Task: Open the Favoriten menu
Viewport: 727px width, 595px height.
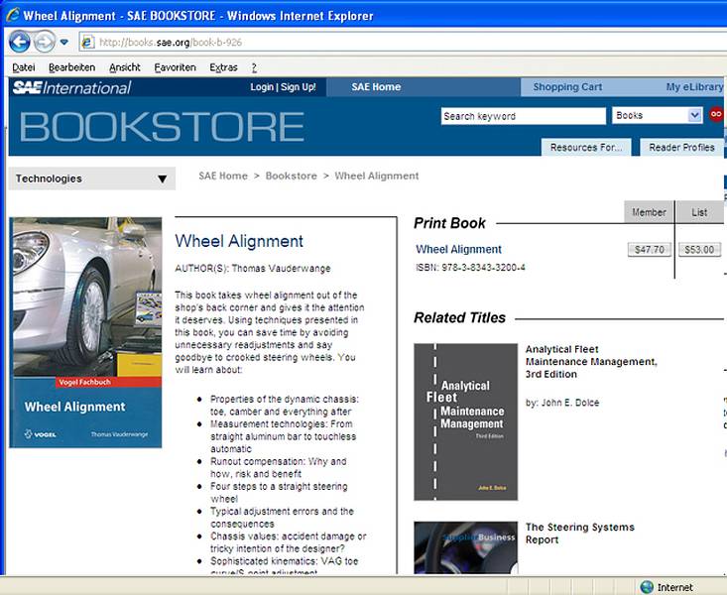Action: pos(175,67)
